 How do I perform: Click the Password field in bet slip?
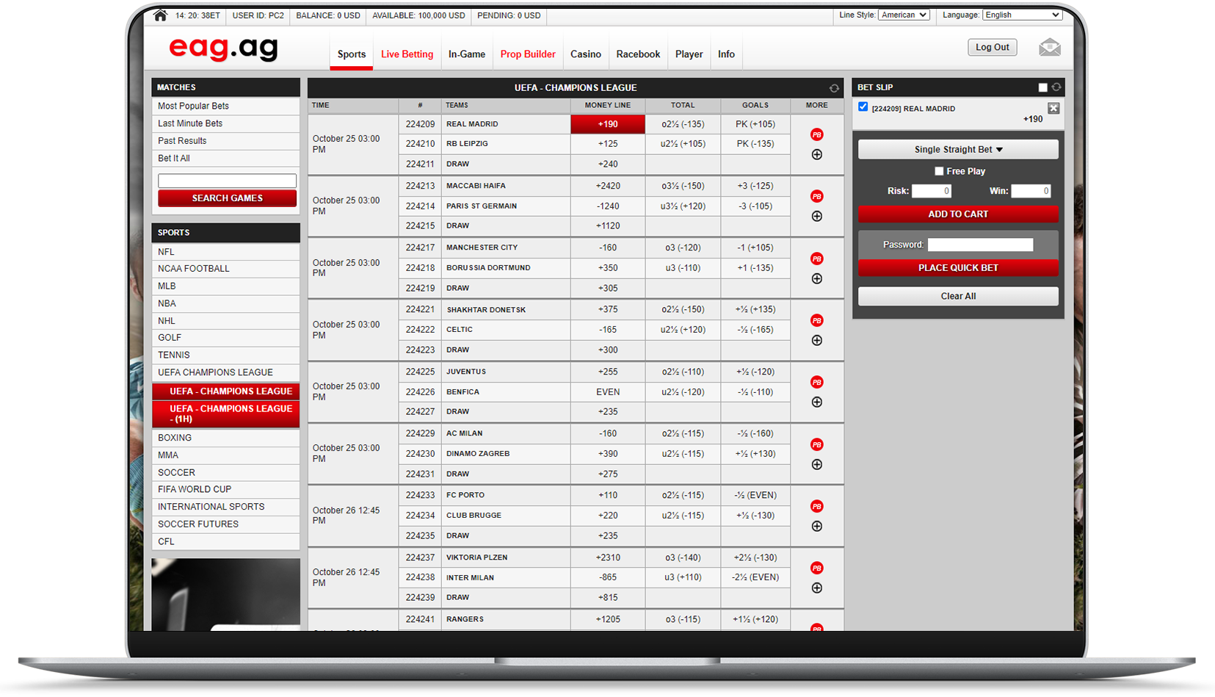(x=980, y=245)
